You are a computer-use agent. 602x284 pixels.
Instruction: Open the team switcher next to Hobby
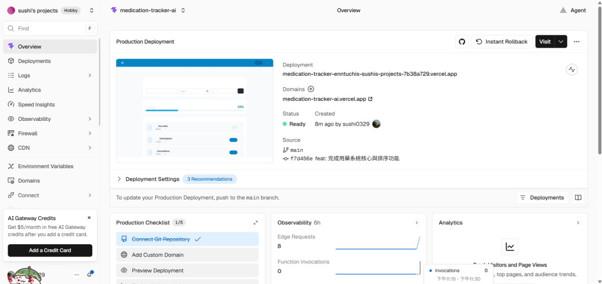92,11
